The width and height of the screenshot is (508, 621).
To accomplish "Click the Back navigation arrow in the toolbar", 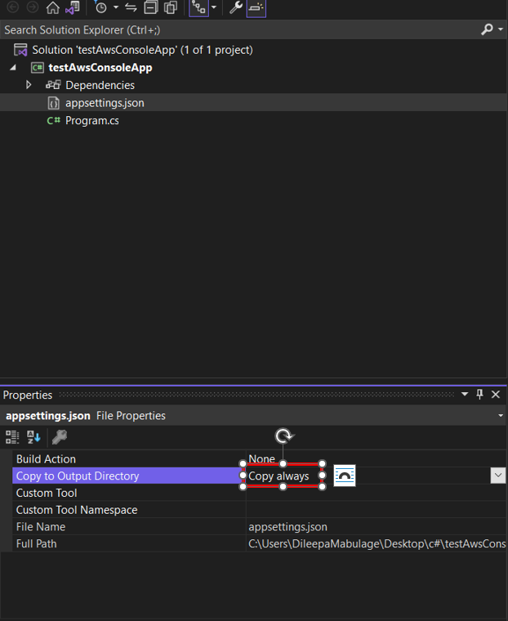I will pos(13,7).
